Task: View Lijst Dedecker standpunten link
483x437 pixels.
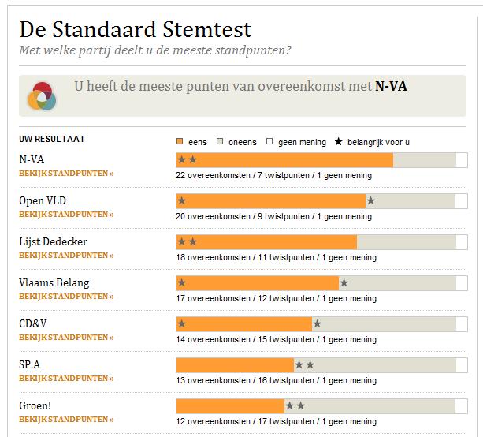Action: [66, 256]
